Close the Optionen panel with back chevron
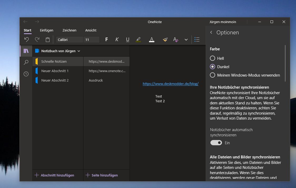The image size is (296, 188). click(211, 32)
